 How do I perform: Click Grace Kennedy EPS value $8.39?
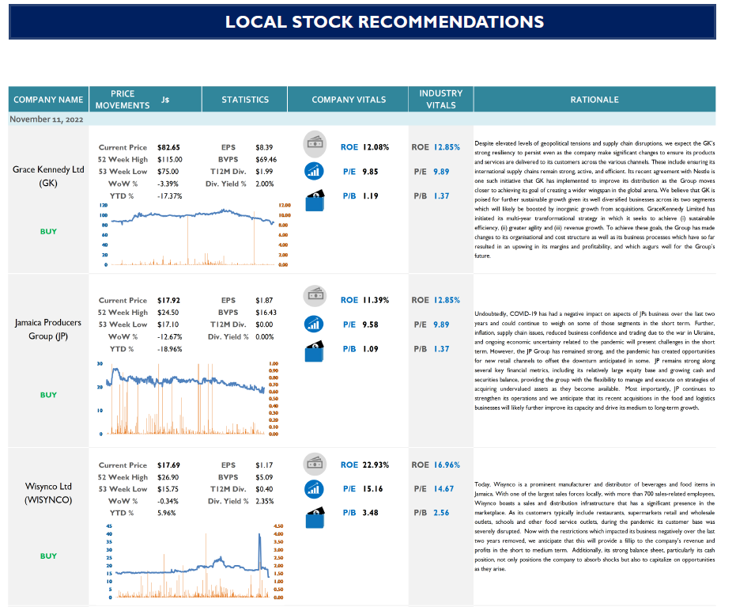[x=264, y=147]
